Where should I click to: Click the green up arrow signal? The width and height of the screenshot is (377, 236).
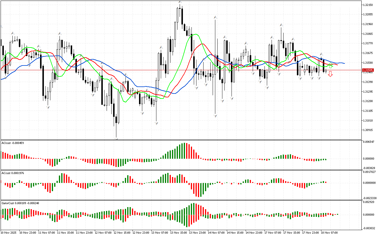(330, 65)
